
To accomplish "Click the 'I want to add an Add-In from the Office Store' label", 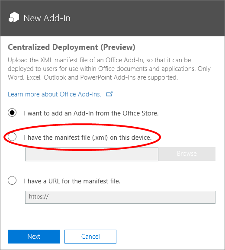I will click(91, 113).
